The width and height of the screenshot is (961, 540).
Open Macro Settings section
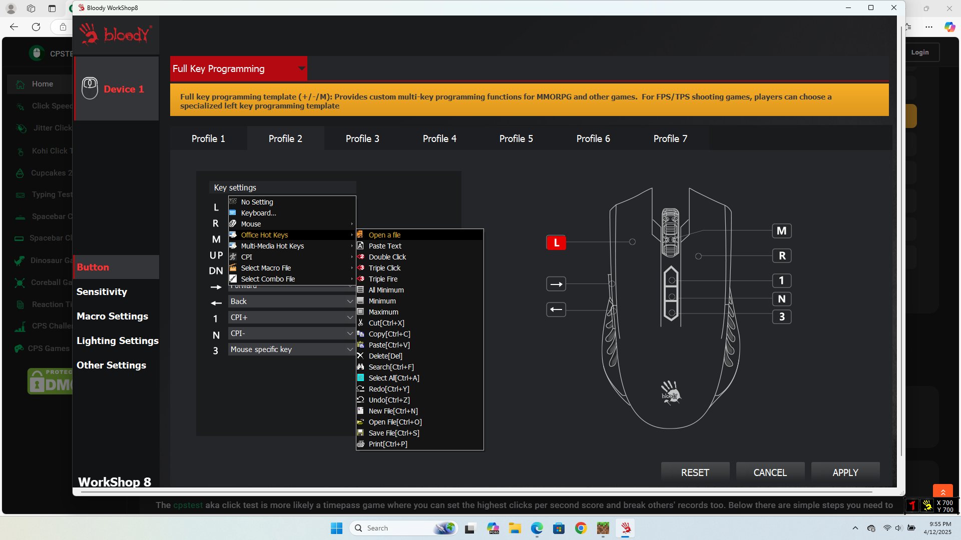pyautogui.click(x=112, y=316)
